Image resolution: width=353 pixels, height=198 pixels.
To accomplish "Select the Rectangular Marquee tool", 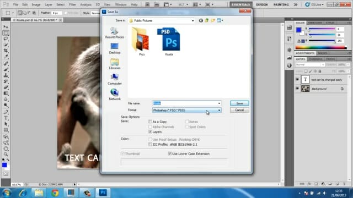I will (6, 33).
